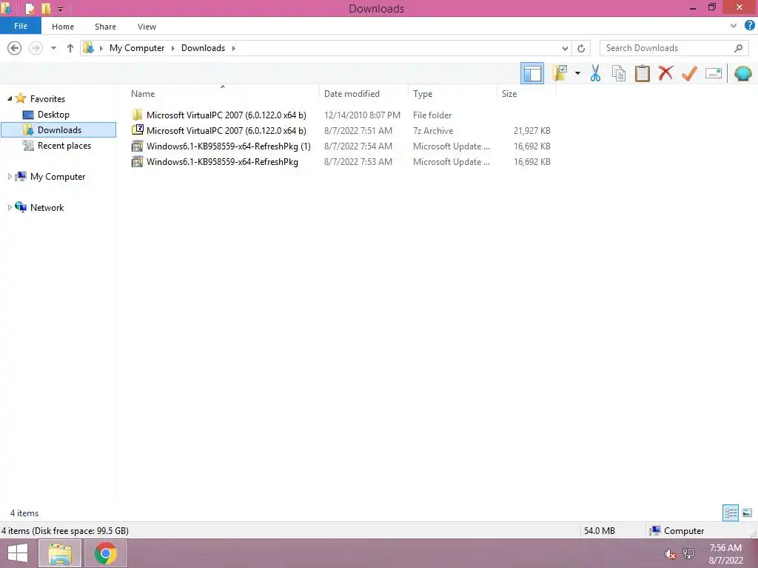Select Downloads in the navigation pane
Image resolution: width=758 pixels, height=568 pixels.
click(59, 130)
